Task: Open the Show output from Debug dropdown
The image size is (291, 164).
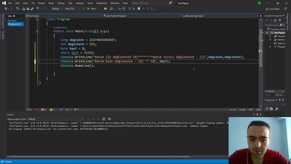Action: click(x=55, y=119)
